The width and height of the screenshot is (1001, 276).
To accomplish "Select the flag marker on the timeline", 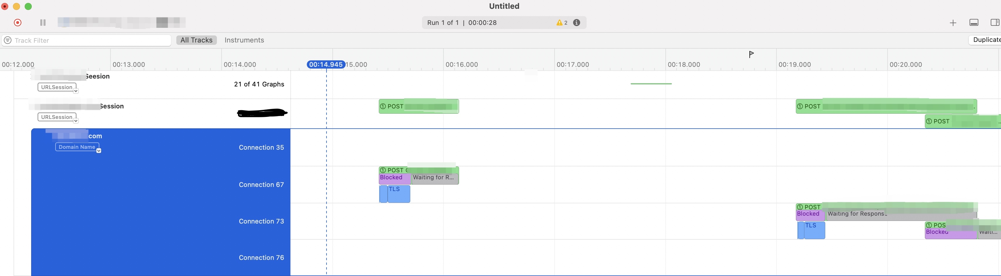I will [751, 54].
